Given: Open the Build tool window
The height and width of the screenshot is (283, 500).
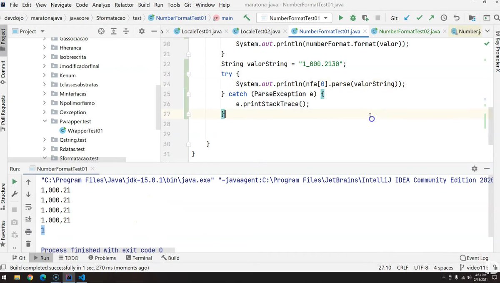Looking at the screenshot, I should click(170, 258).
